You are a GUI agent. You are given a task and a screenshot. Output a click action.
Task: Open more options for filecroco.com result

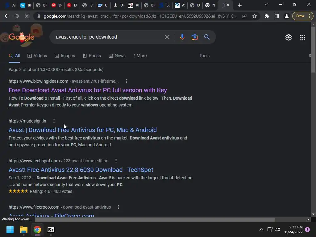(118, 207)
